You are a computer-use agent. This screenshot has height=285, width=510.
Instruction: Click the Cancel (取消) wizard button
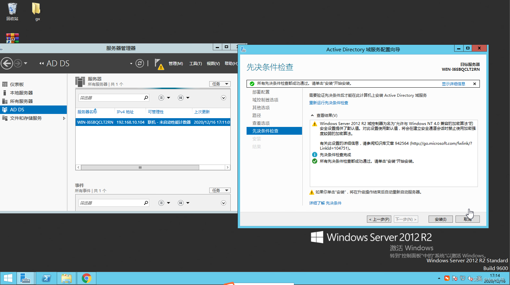tap(467, 219)
